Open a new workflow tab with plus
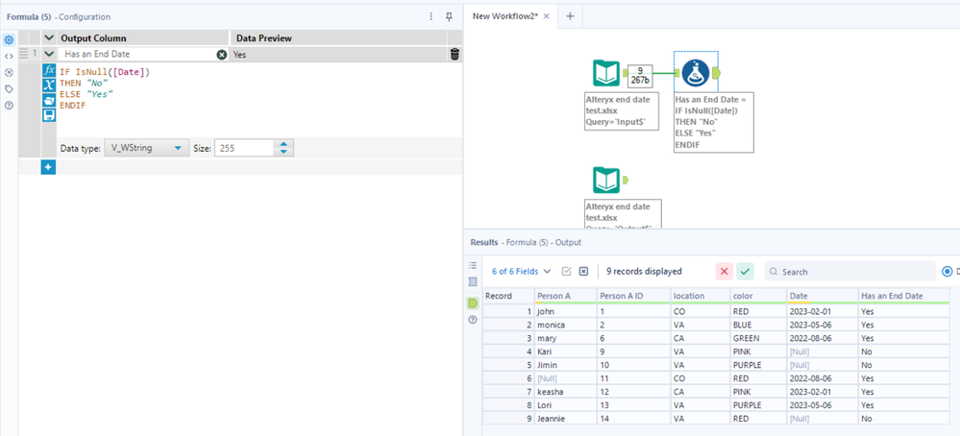Image resolution: width=960 pixels, height=436 pixels. click(570, 16)
